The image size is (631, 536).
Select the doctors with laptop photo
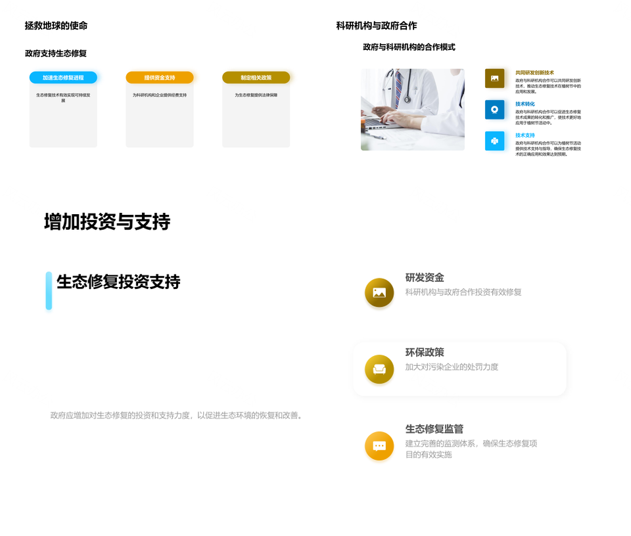coord(413,110)
